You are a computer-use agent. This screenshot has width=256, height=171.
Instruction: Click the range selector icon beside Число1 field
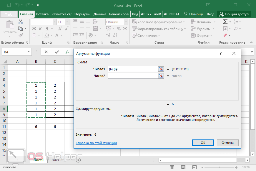pos(161,69)
